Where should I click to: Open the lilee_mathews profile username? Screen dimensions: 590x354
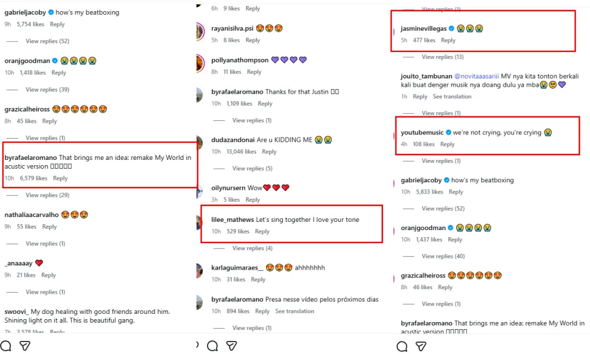point(232,219)
